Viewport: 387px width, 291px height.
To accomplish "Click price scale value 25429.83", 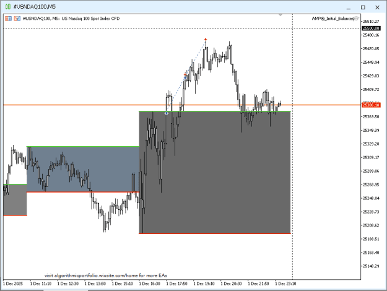I will pos(371,76).
